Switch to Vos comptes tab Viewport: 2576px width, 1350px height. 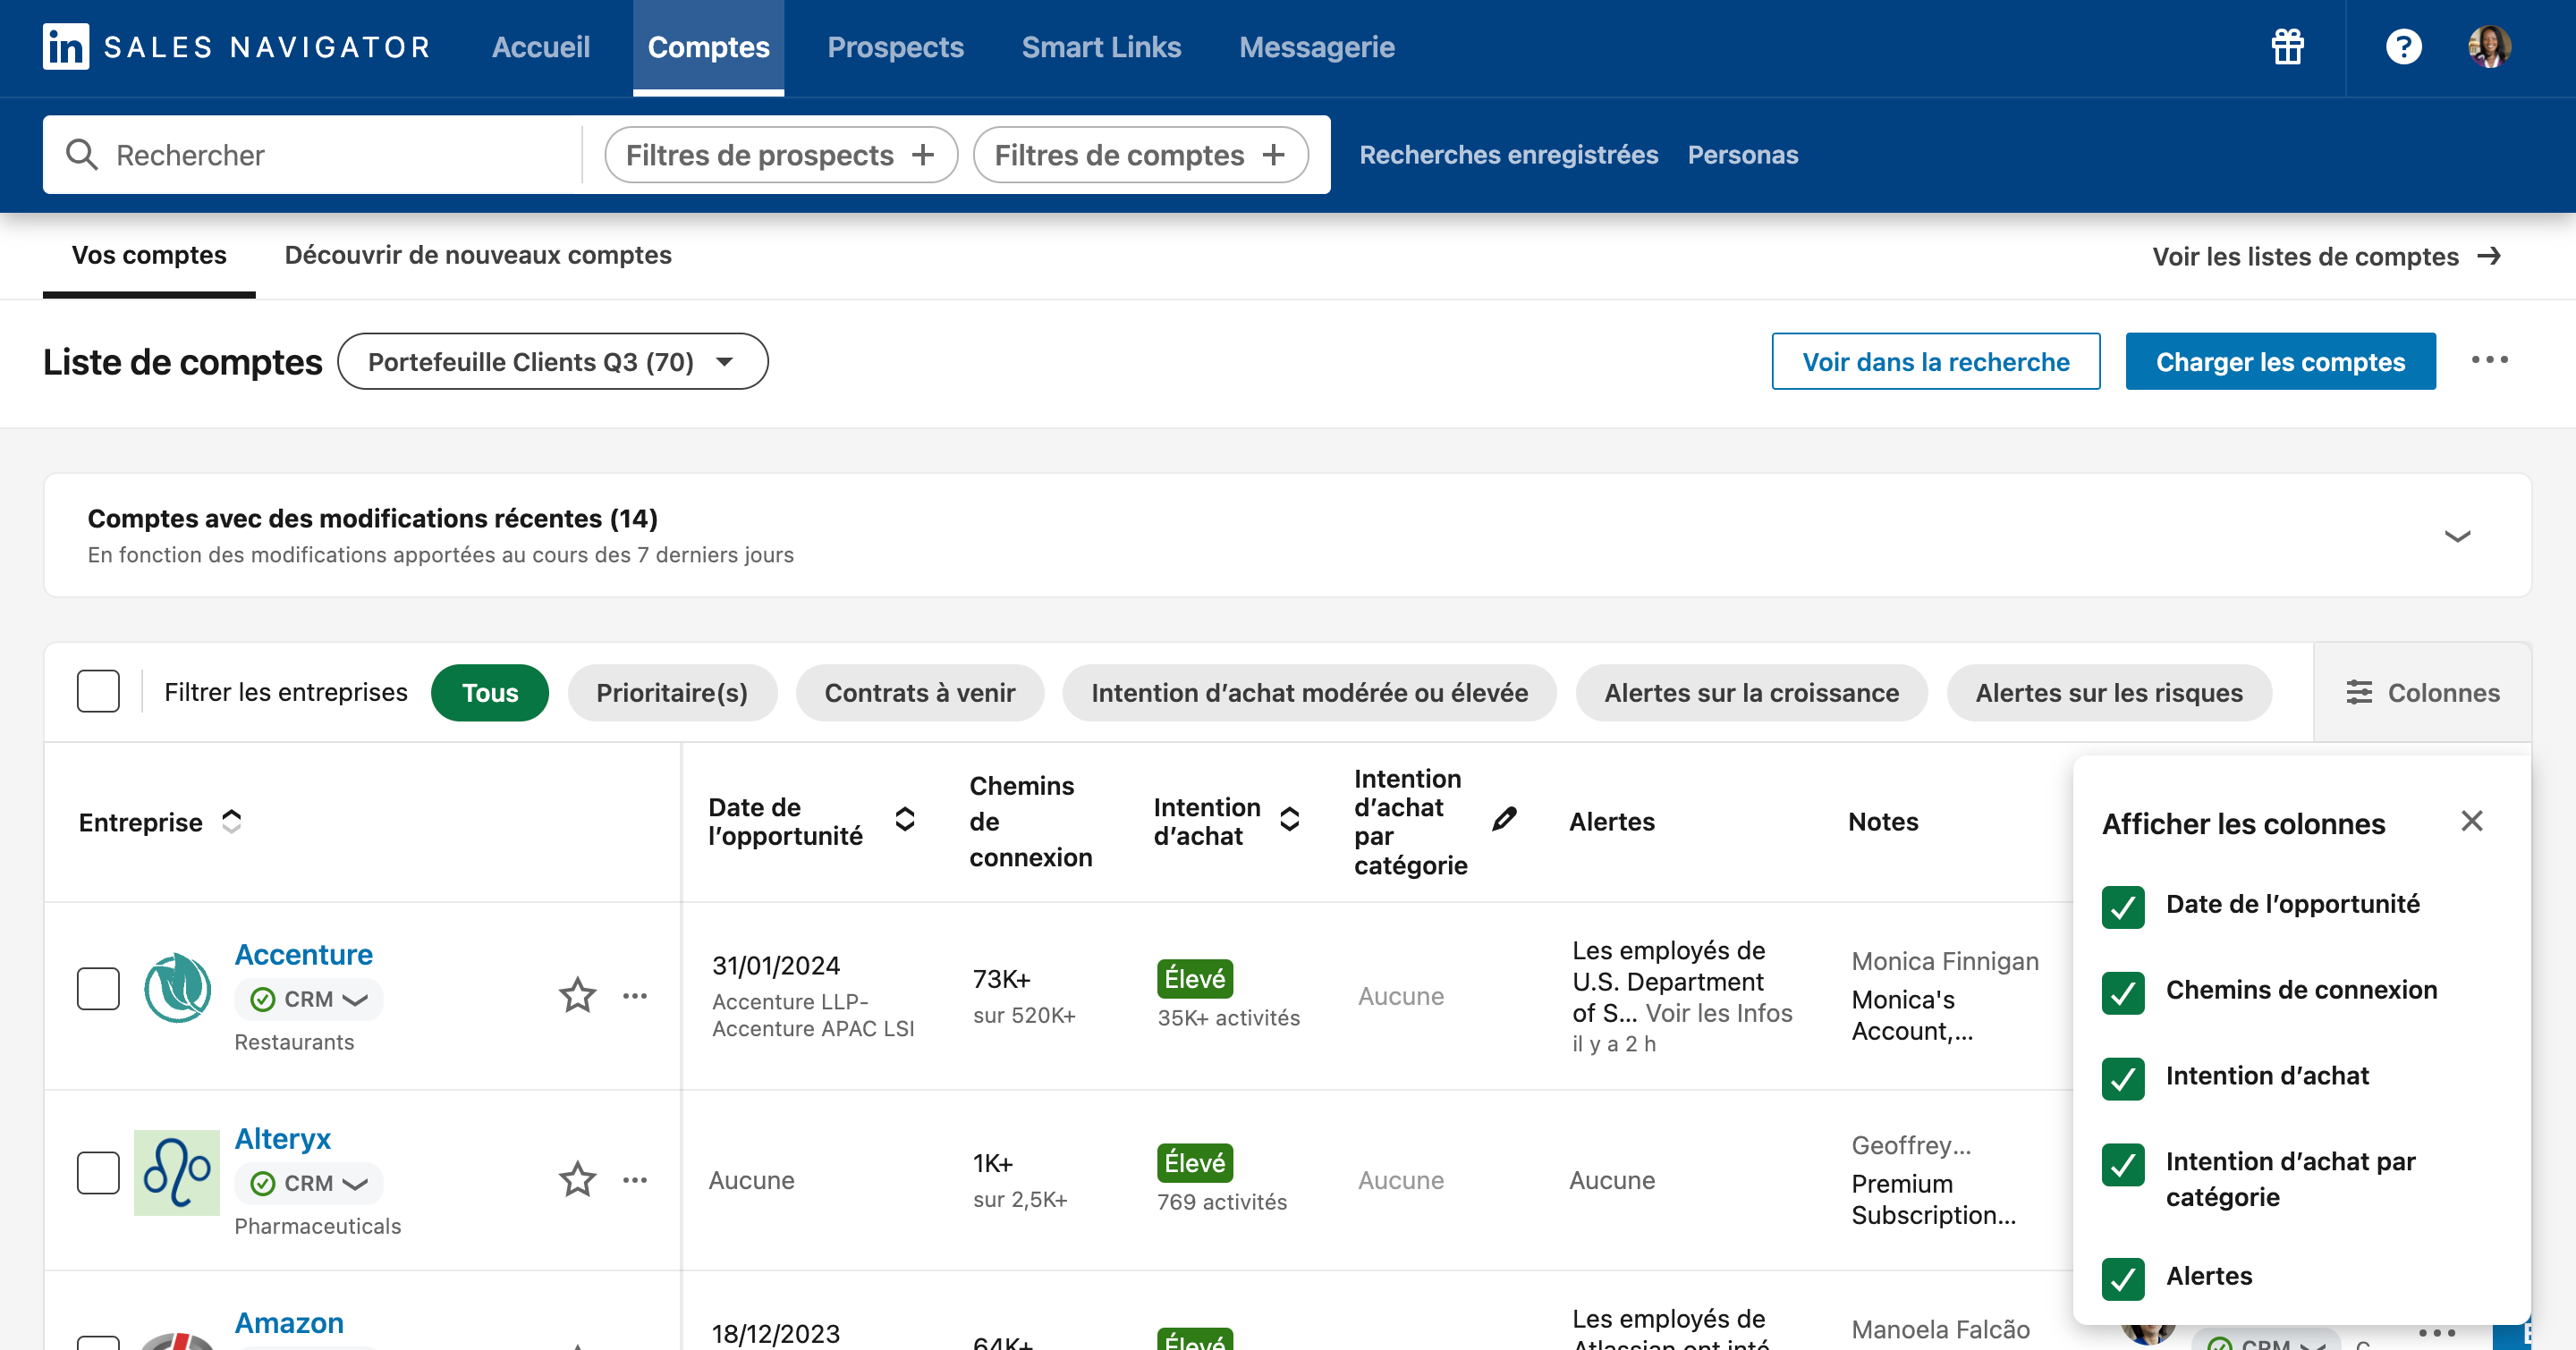pos(149,256)
